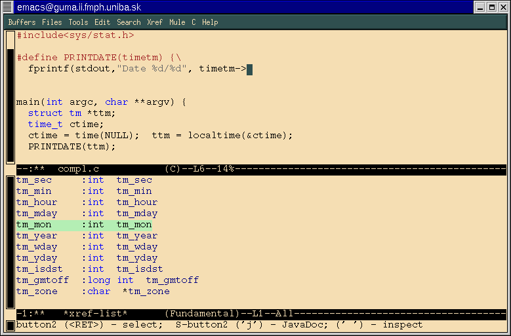The width and height of the screenshot is (511, 336).
Task: Click the (C) mode indicator
Action: [x=173, y=169]
